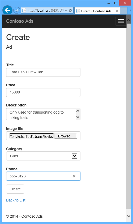Click into the Title input field
The image size is (133, 224).
[43, 72]
